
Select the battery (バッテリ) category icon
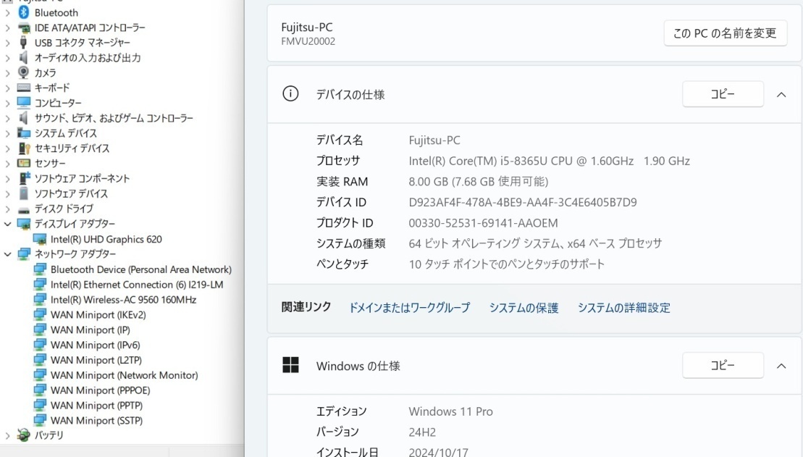point(24,435)
